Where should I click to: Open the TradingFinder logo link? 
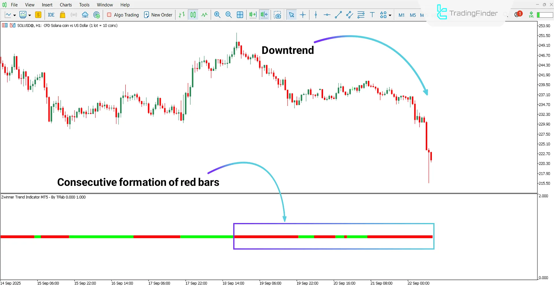point(467,12)
